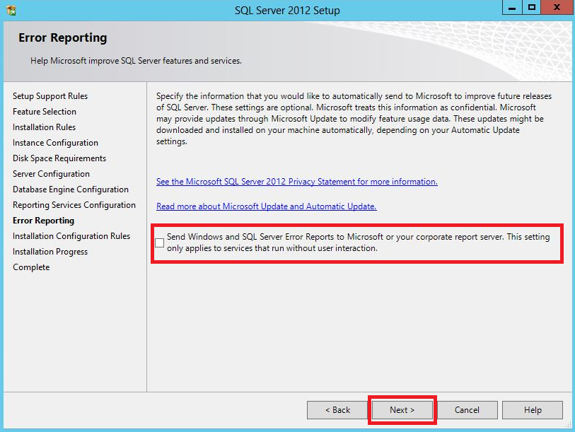This screenshot has height=432, width=575.
Task: Select Database Engine Configuration step
Action: click(71, 189)
